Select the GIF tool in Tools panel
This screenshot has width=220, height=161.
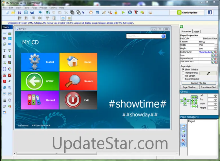[x=10, y=44]
